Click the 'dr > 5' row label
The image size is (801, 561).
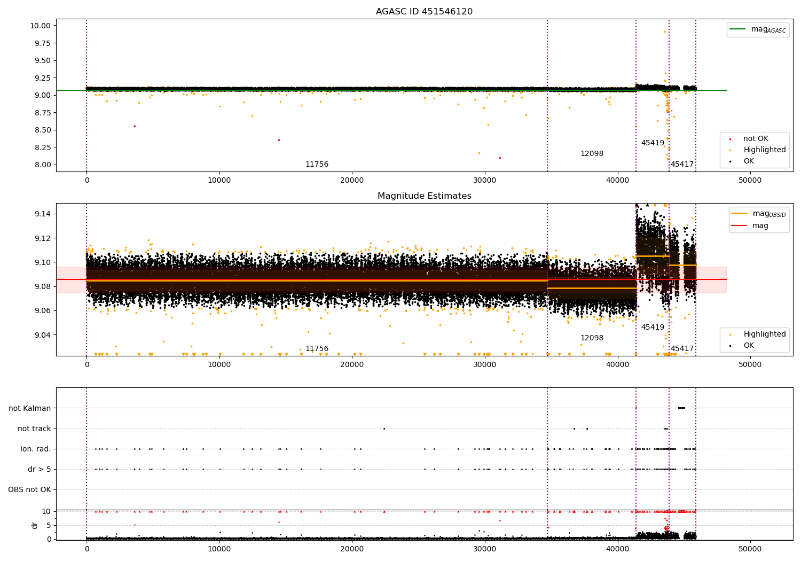coord(40,470)
